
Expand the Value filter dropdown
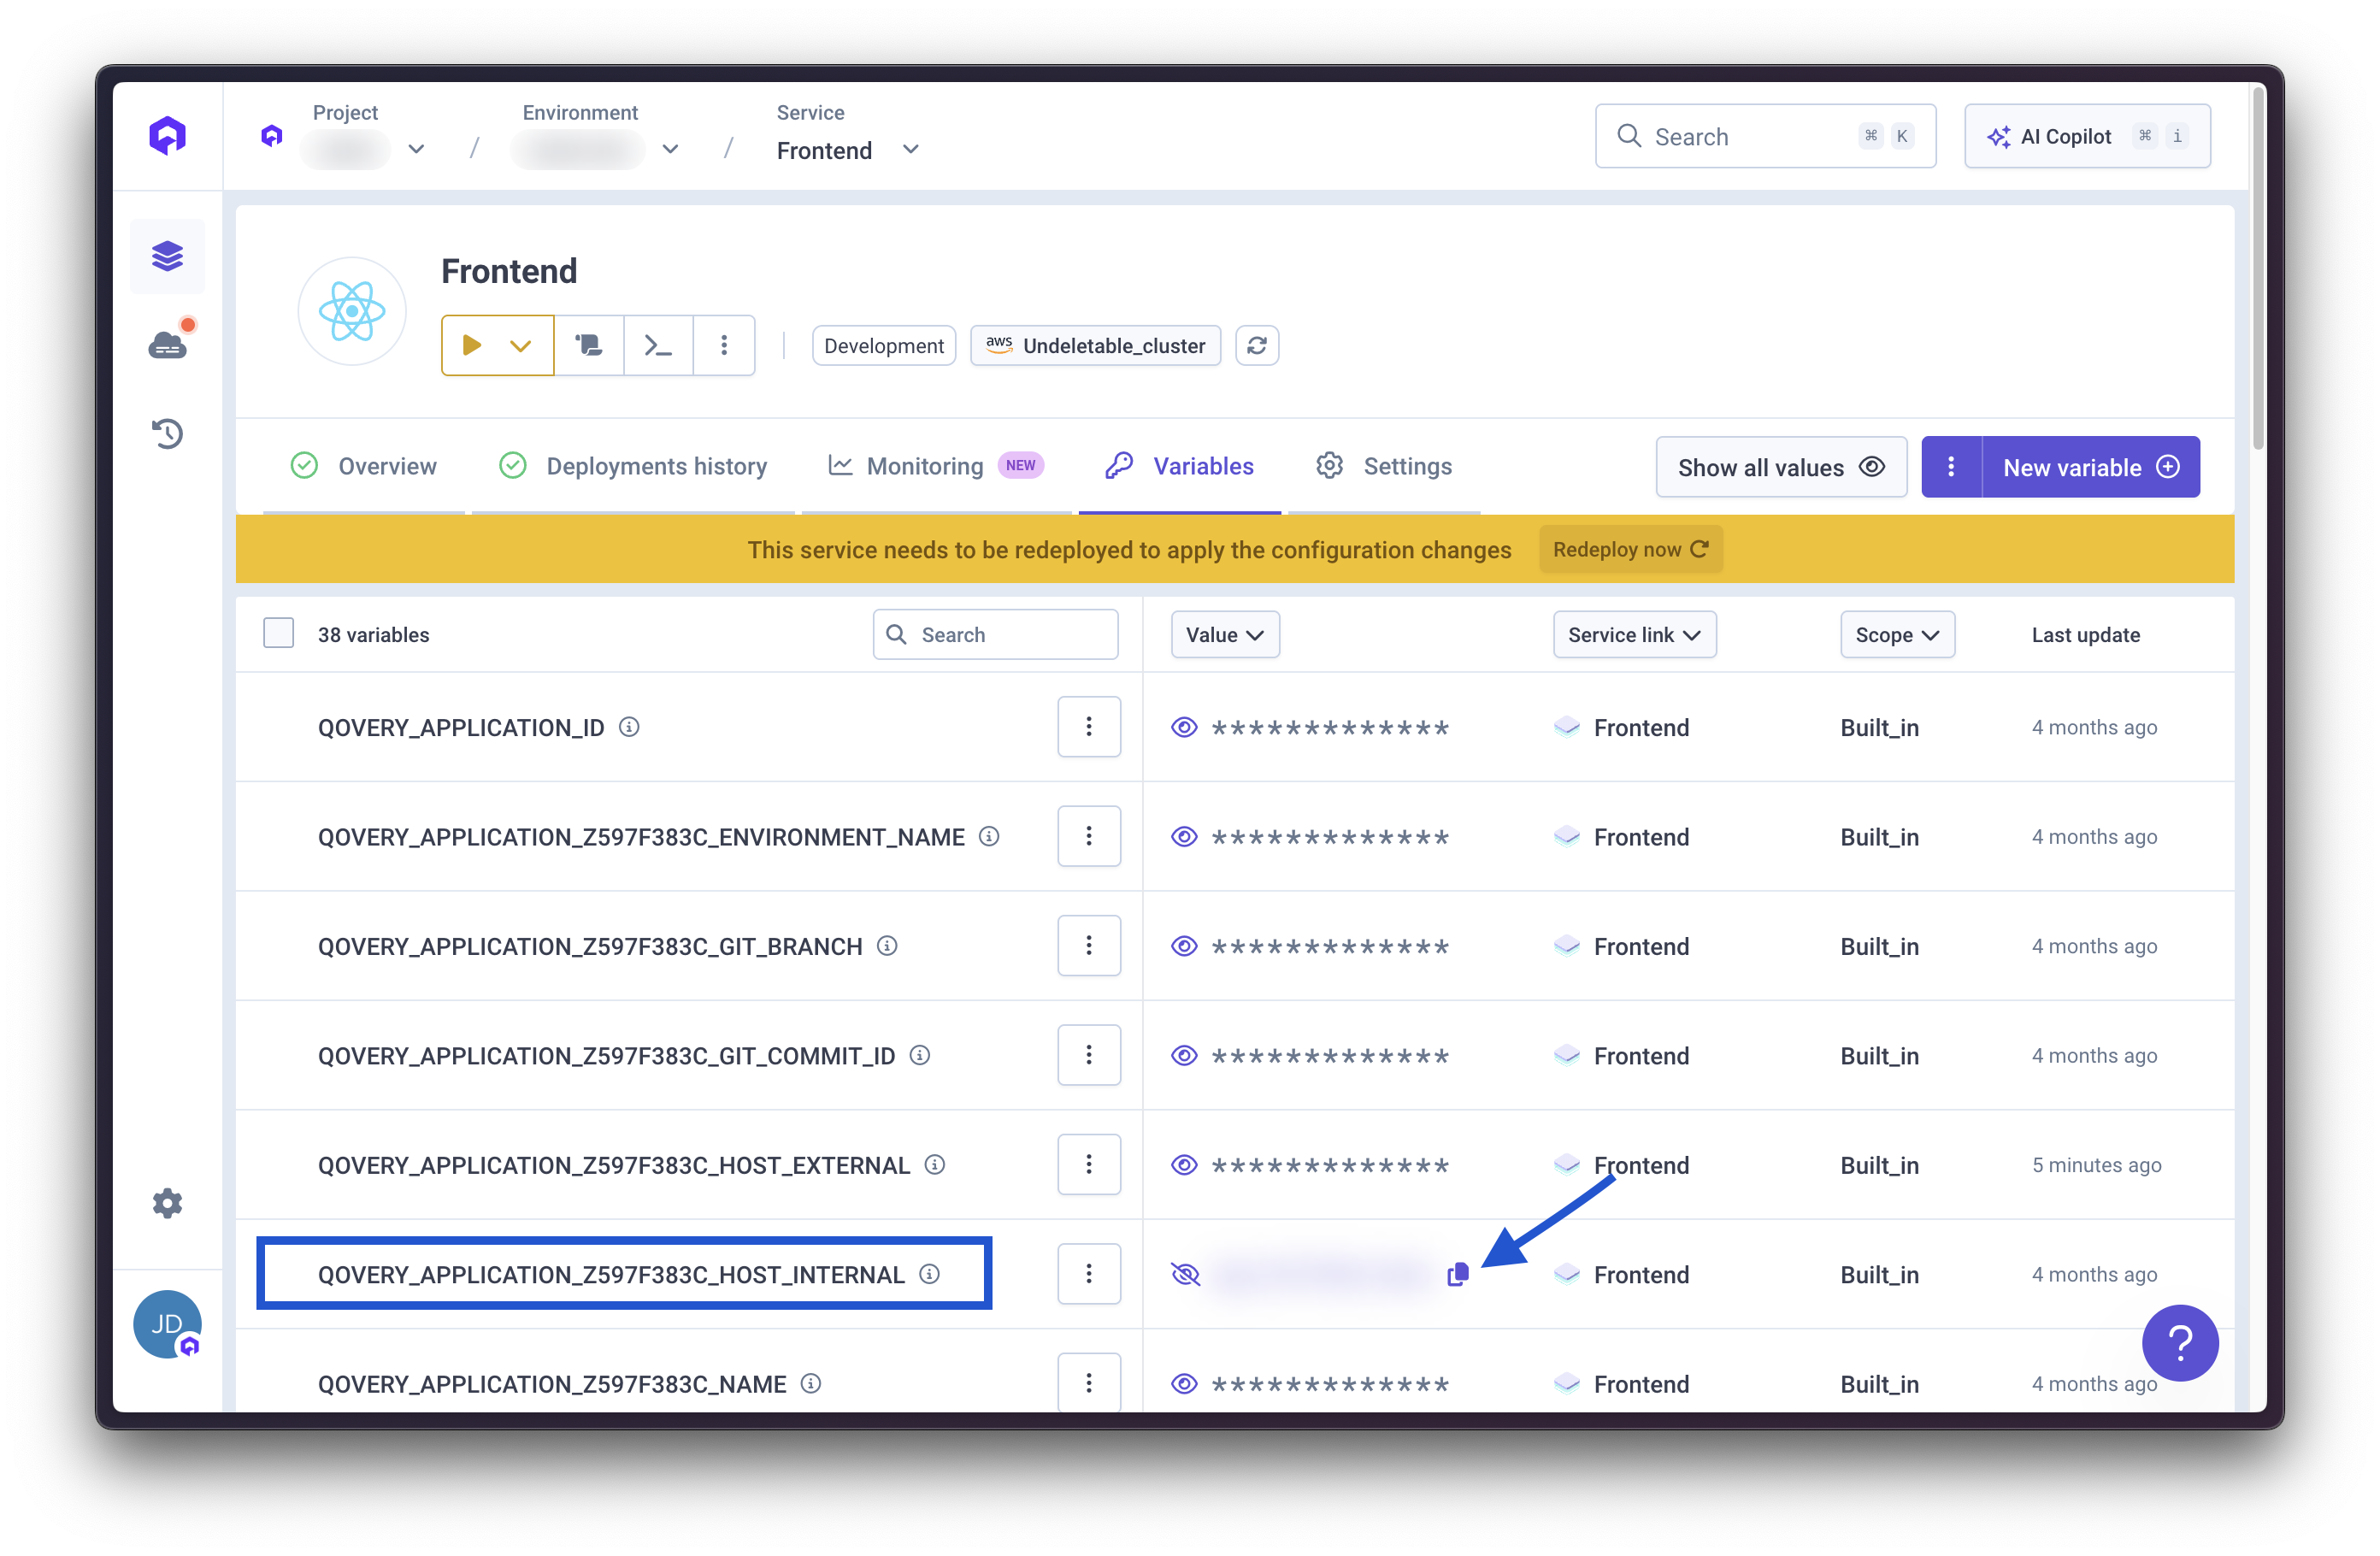coord(1224,635)
